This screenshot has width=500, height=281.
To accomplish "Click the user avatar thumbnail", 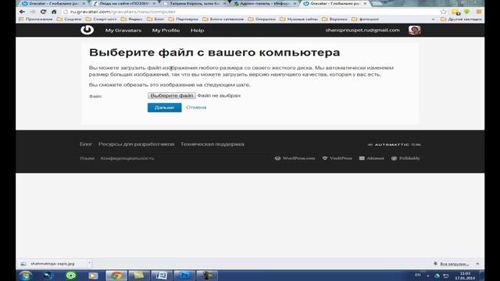I will (x=414, y=30).
